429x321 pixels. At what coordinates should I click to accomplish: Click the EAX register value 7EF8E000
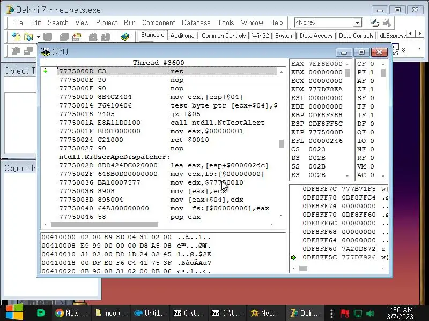[326, 64]
